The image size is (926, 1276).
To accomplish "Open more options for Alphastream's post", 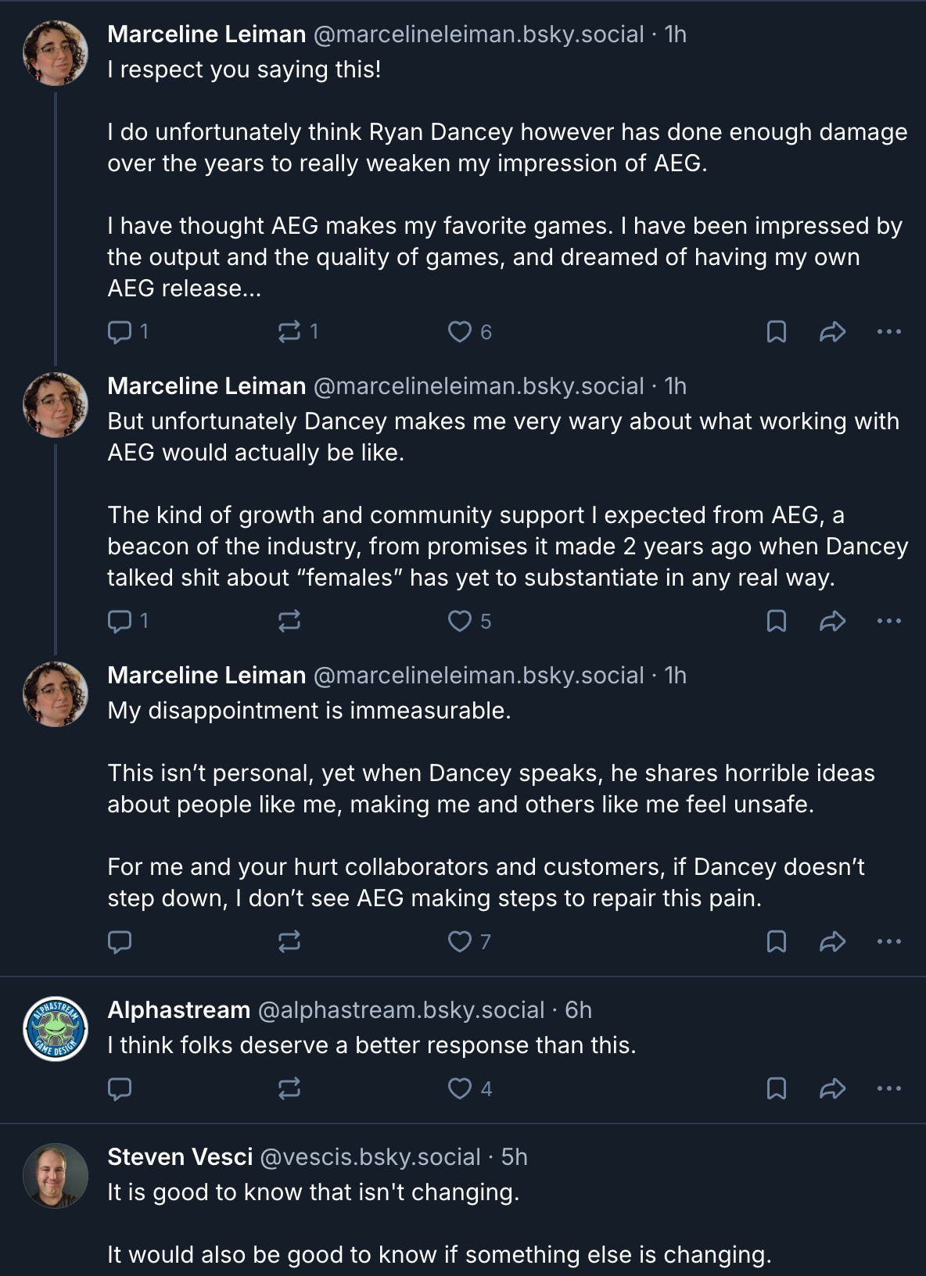I will point(889,1088).
